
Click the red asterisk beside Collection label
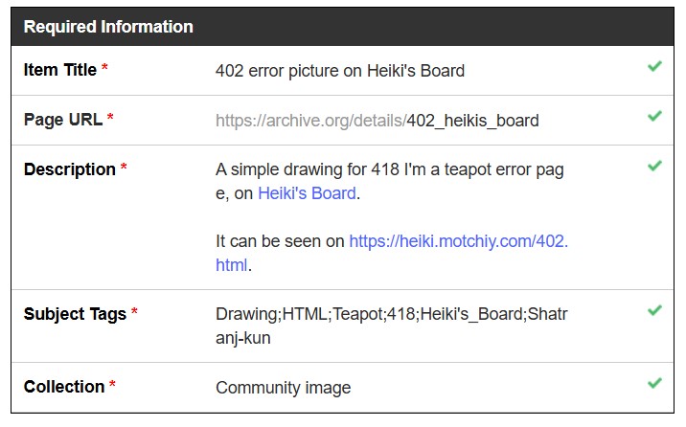[113, 387]
